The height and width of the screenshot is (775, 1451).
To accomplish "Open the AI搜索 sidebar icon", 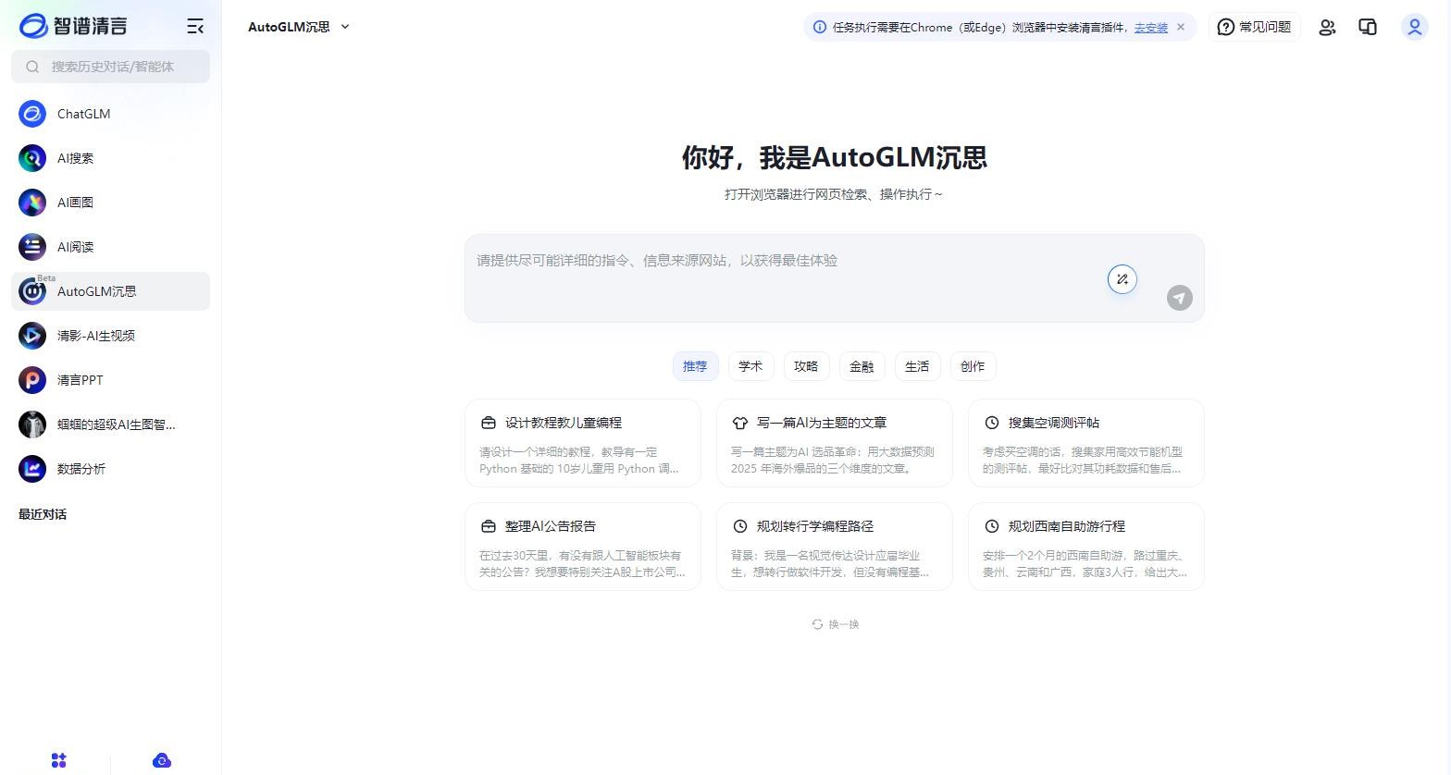I will pos(32,158).
